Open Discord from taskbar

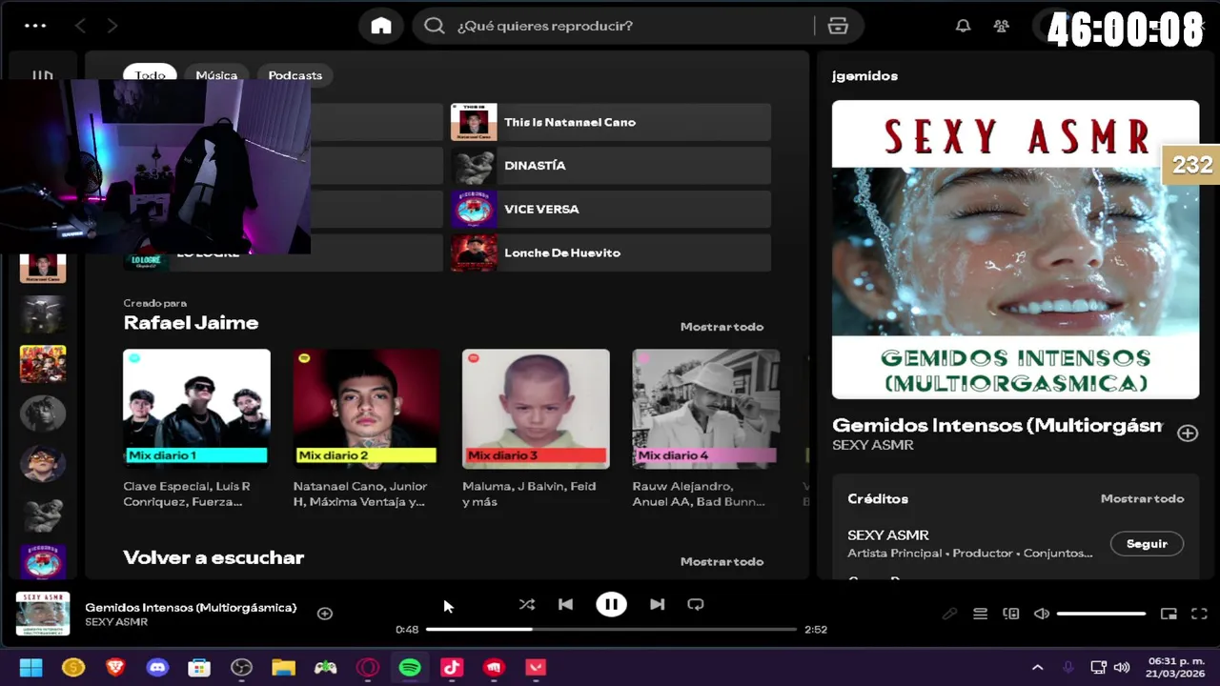(x=157, y=668)
